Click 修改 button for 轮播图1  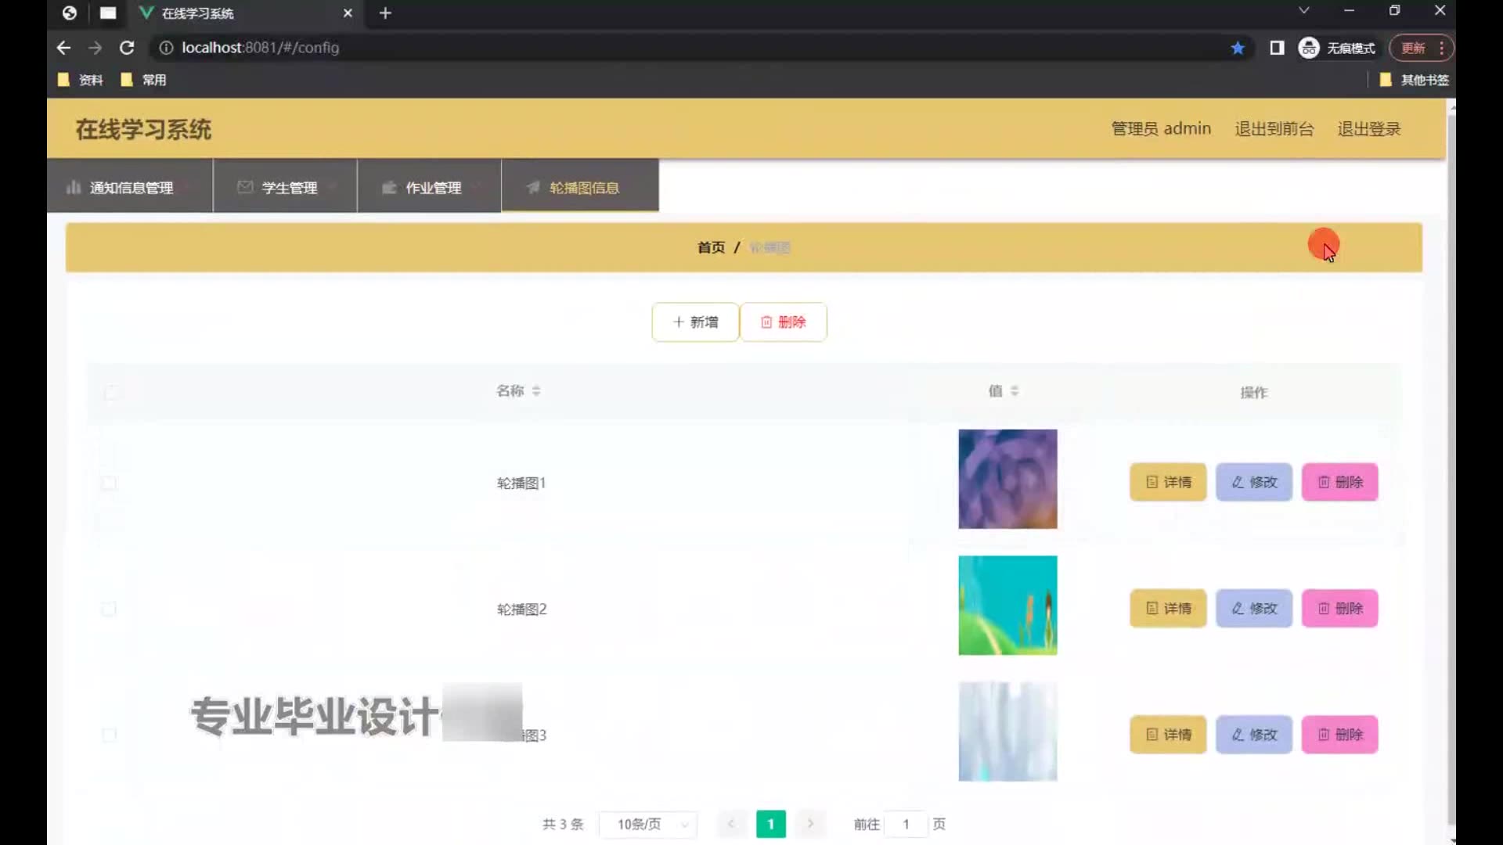(1253, 482)
